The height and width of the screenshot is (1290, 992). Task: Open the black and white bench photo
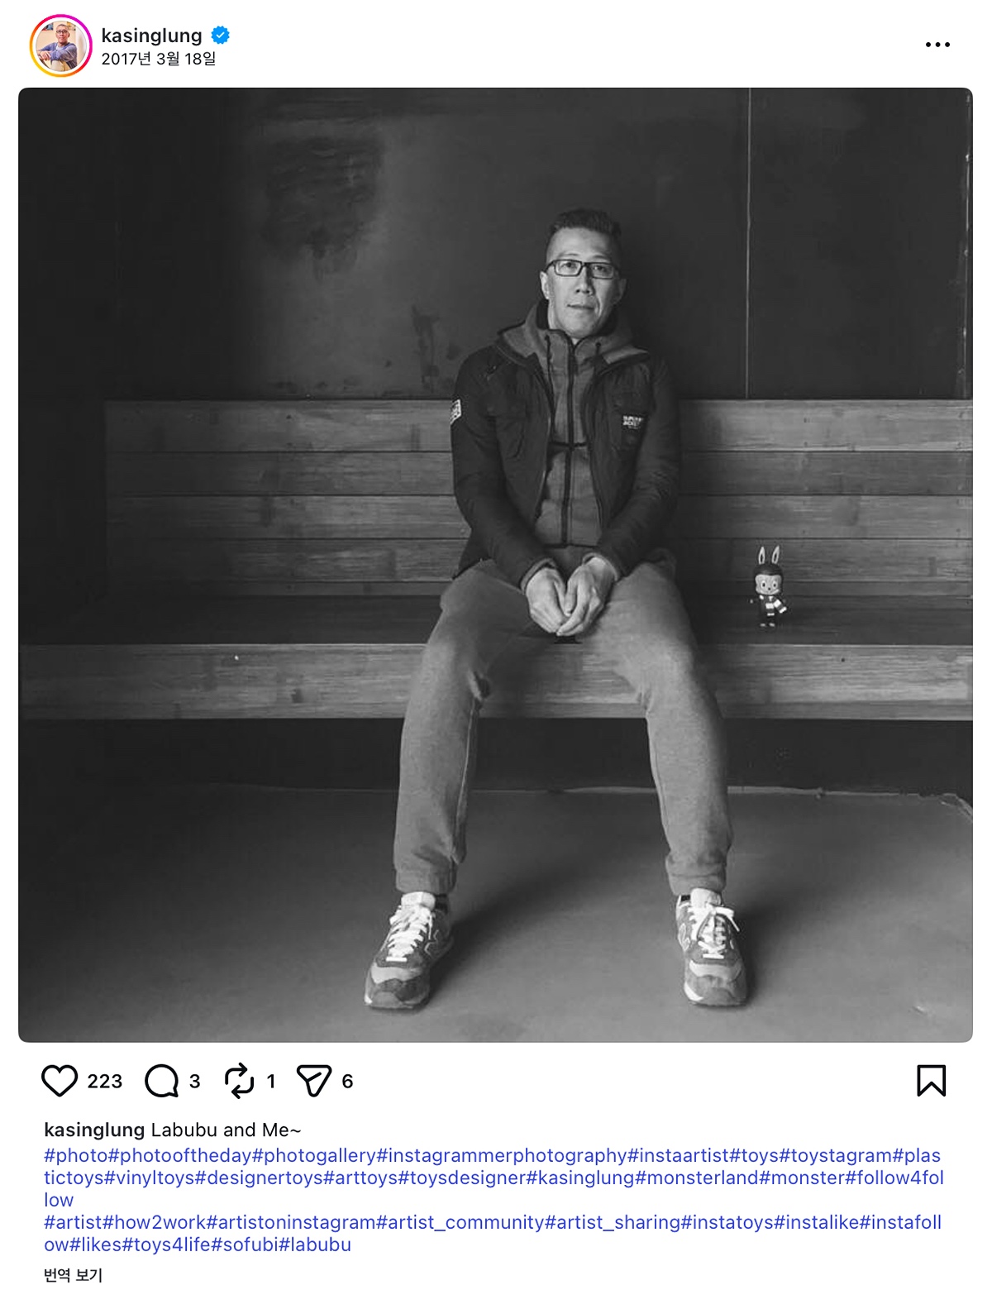point(495,565)
